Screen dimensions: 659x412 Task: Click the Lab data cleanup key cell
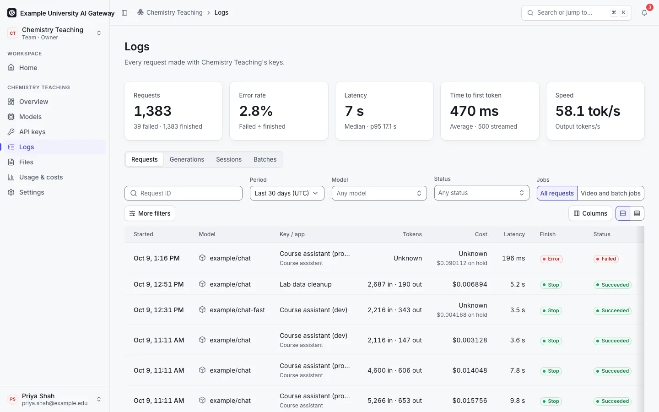(306, 284)
